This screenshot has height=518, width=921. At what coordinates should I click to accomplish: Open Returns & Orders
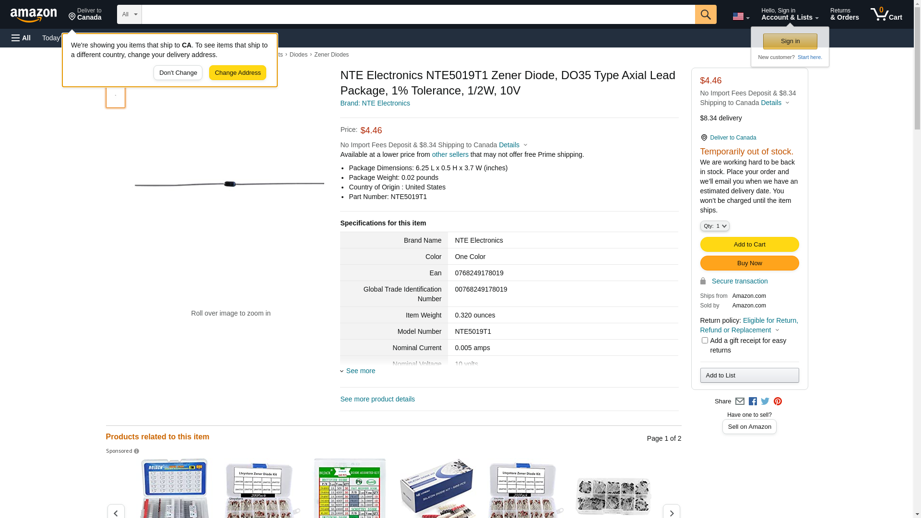(844, 14)
